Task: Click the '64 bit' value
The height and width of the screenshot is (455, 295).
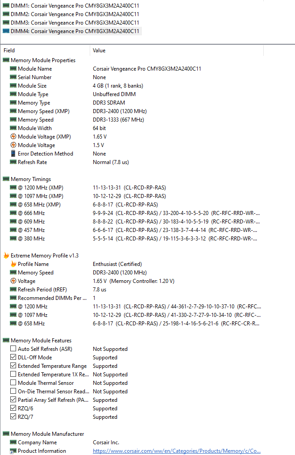Action: pos(99,128)
